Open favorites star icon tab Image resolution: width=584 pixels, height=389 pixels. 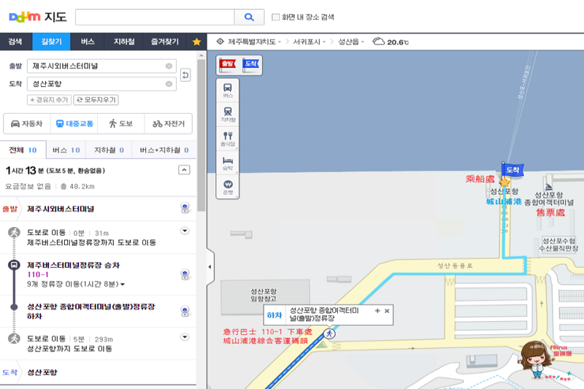(x=196, y=42)
